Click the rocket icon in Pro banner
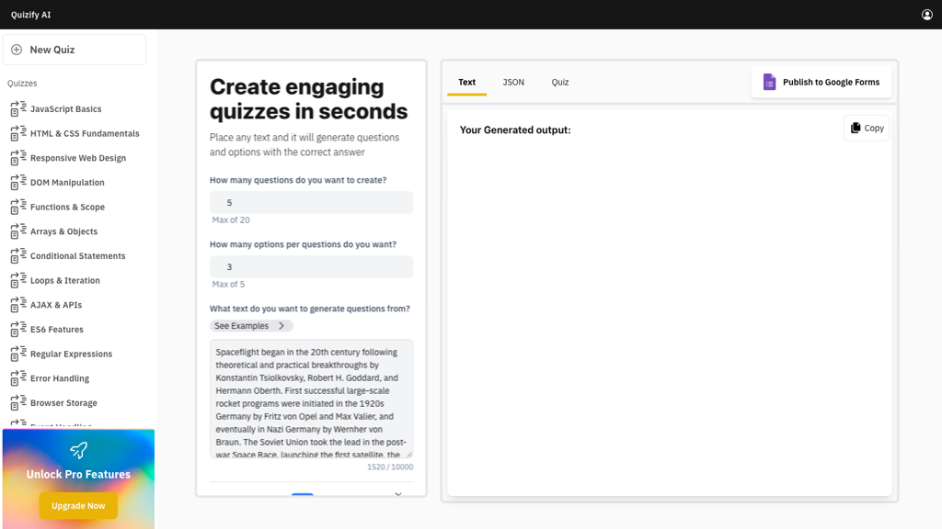 pyautogui.click(x=78, y=450)
